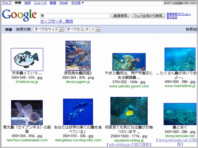Click the ウェブ全体から検索 button
The image size is (198, 148).
(x=148, y=16)
